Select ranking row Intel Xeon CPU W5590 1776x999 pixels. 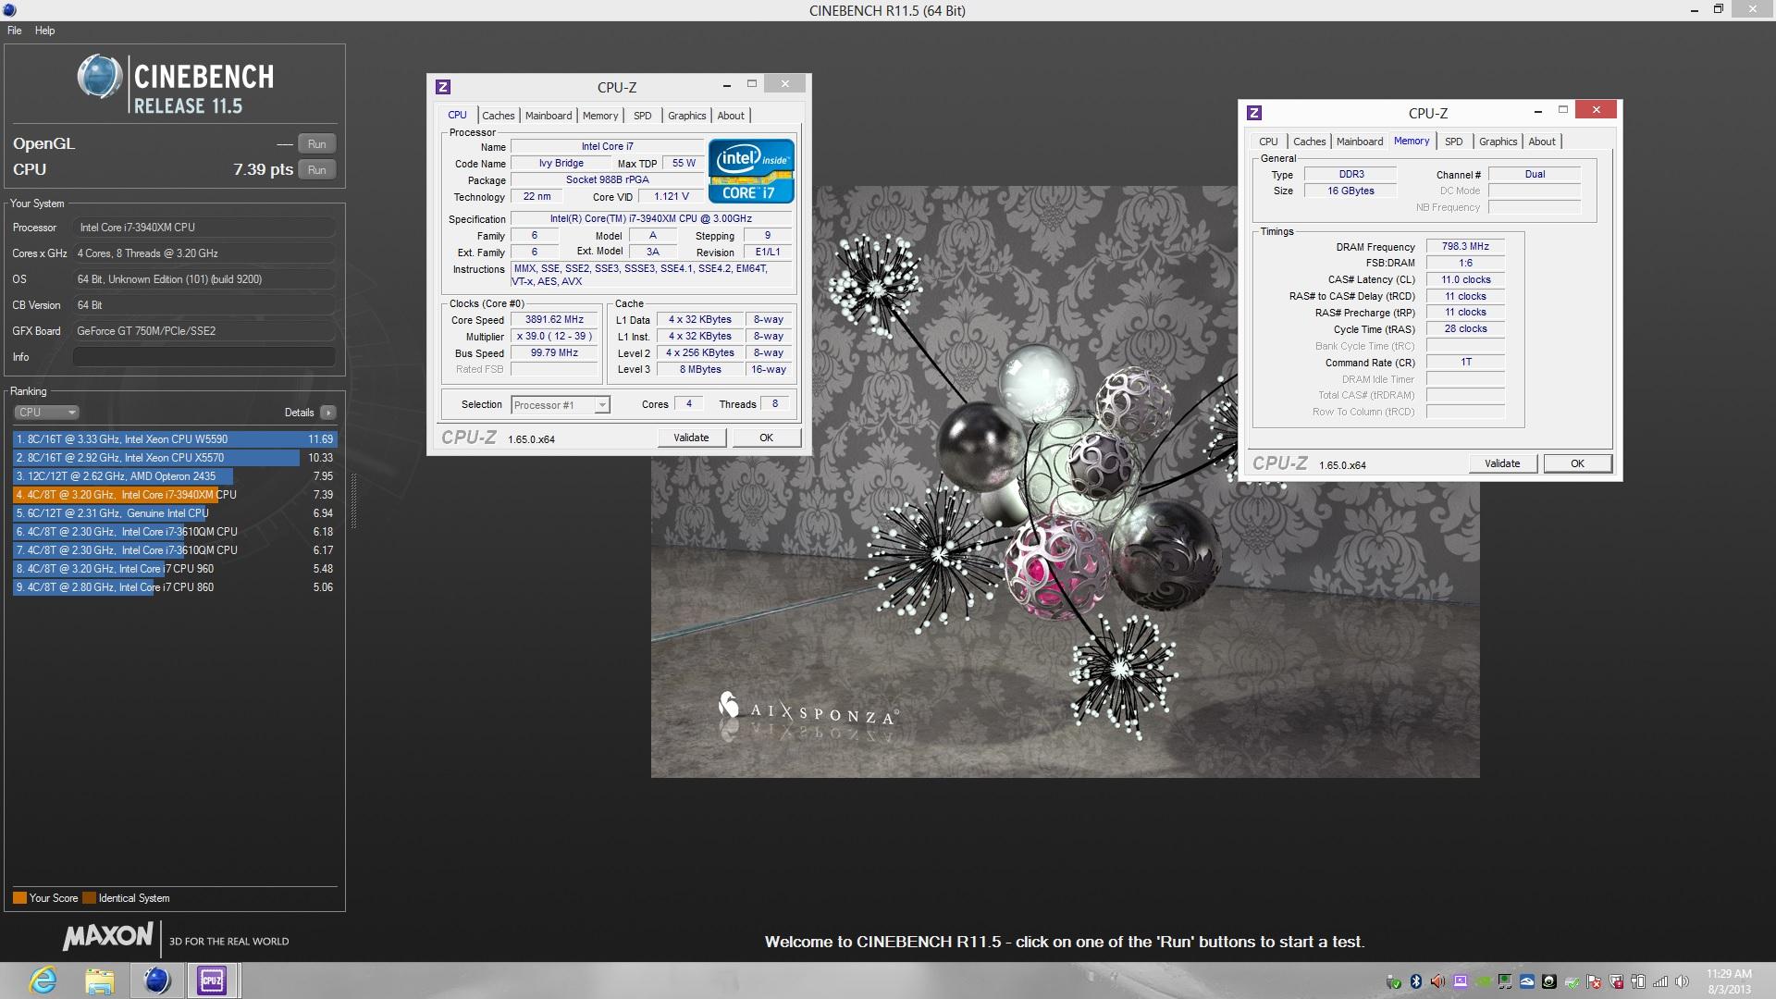(175, 439)
